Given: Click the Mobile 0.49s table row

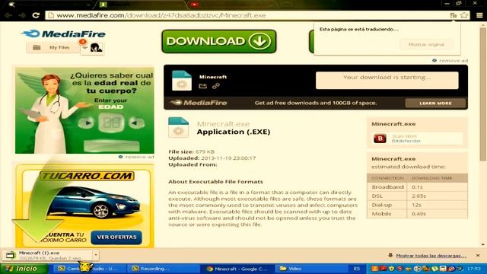Looking at the screenshot, I should click(417, 214).
